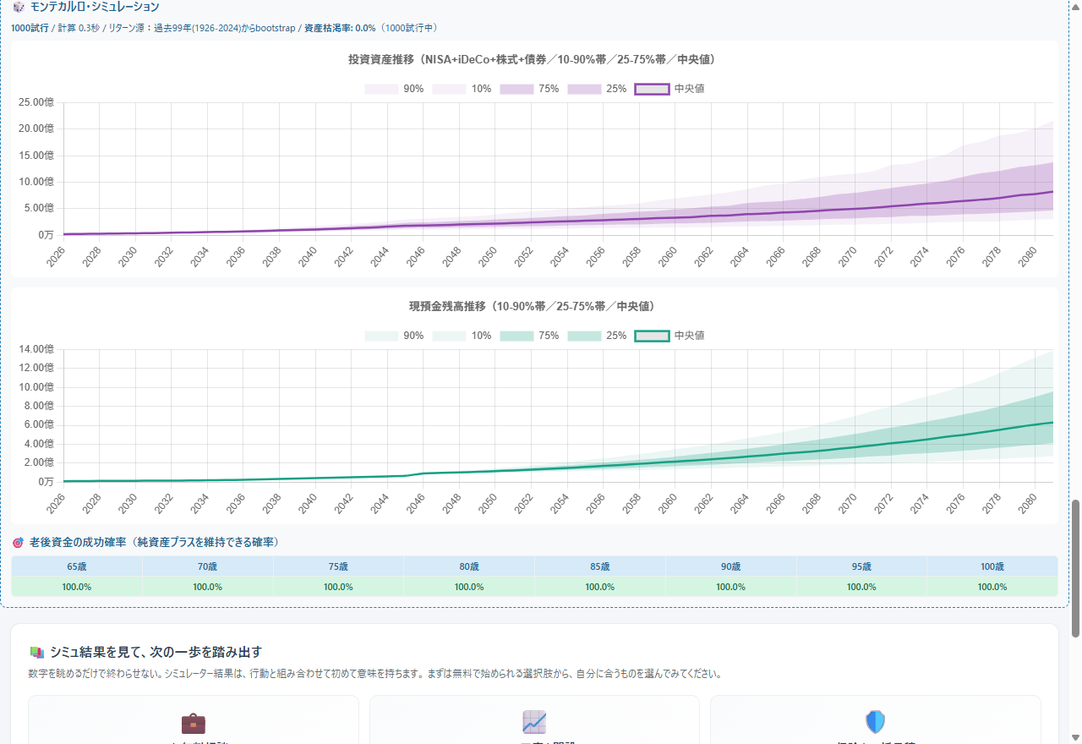Click the 100.0% value under 100歳
1082x744 pixels.
click(992, 587)
